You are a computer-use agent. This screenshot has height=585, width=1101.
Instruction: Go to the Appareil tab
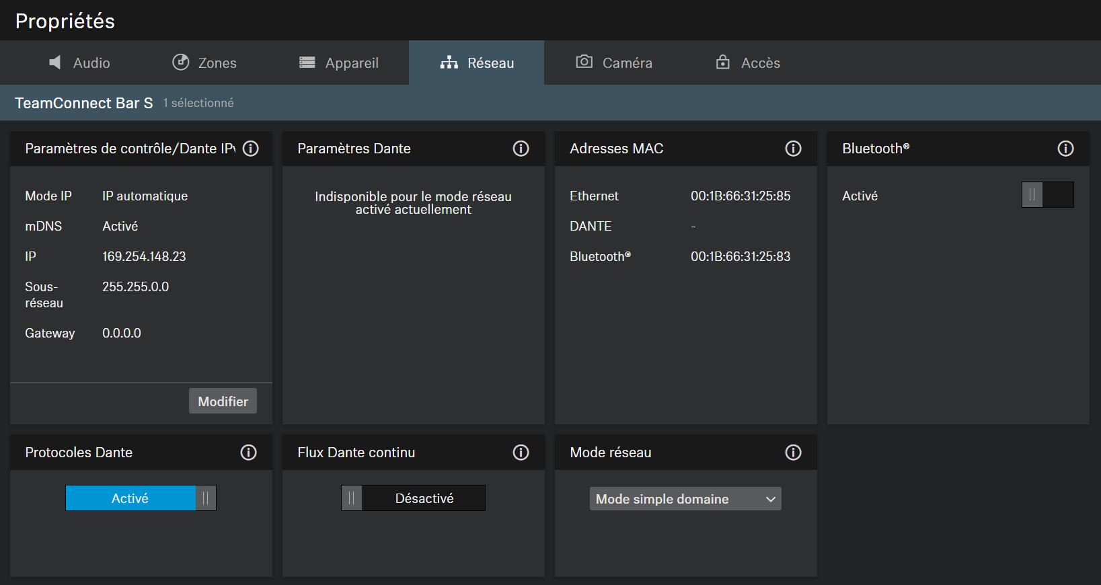[339, 63]
